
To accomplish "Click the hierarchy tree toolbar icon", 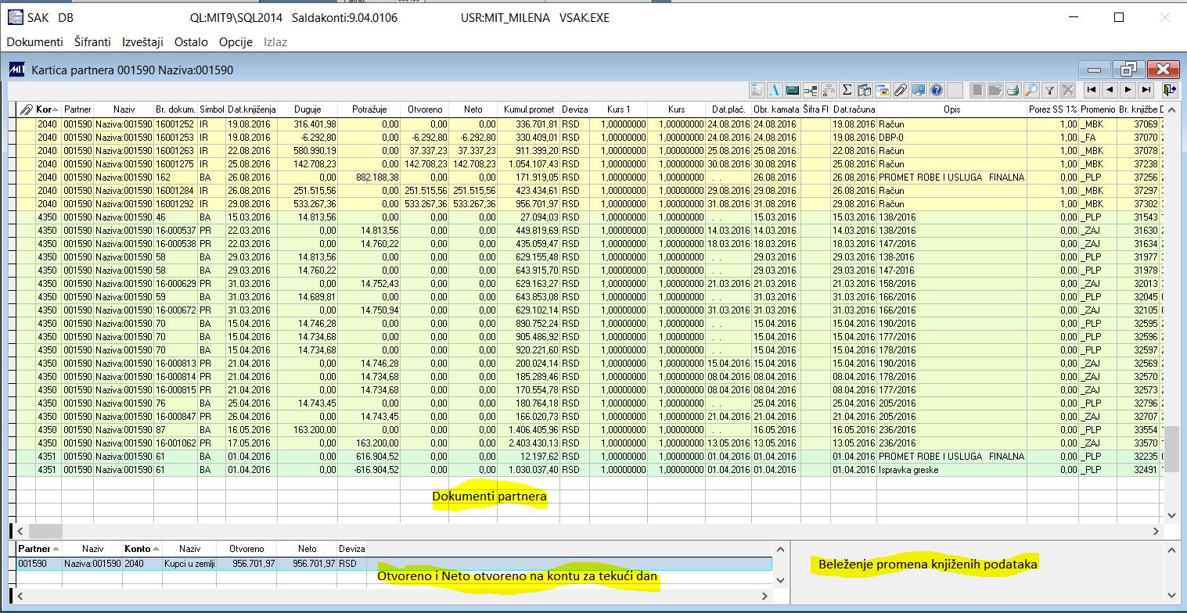I will pyautogui.click(x=829, y=90).
